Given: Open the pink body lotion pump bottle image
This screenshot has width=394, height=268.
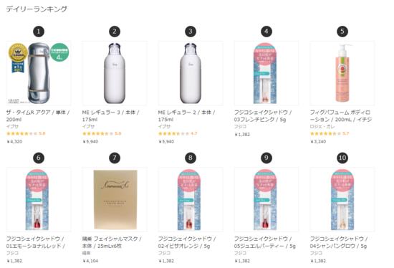Looking at the screenshot, I should click(342, 73).
